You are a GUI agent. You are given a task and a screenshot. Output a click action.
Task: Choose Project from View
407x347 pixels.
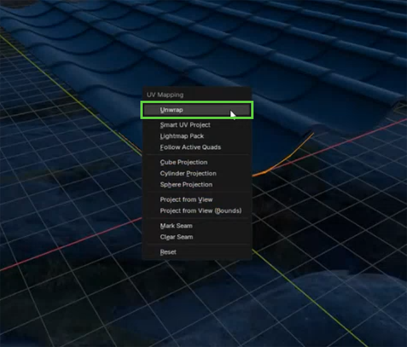(197, 200)
